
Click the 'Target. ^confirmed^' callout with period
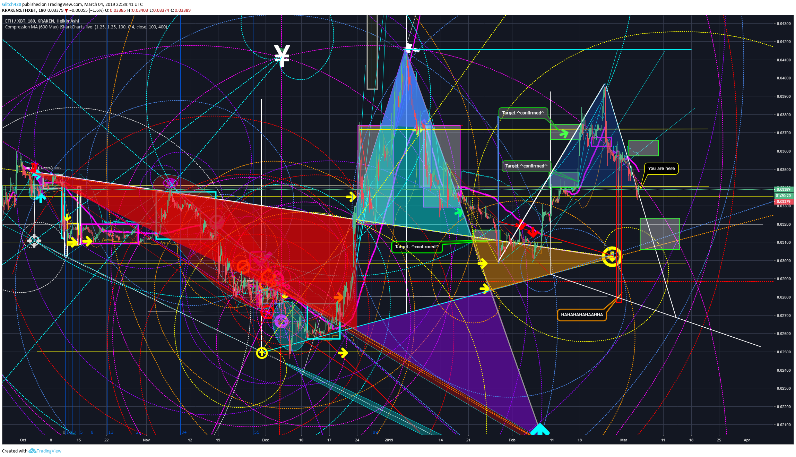(417, 247)
